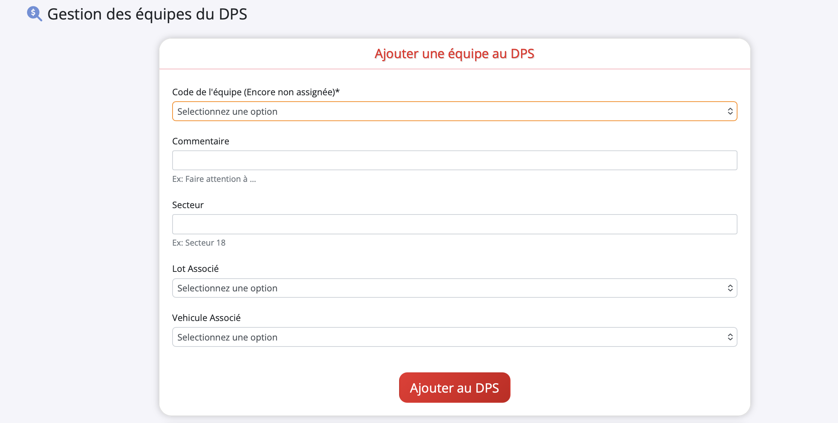Screen dimensions: 838x423
Task: Click the 'Ex: Secteur 18' hint text
Action: 199,243
